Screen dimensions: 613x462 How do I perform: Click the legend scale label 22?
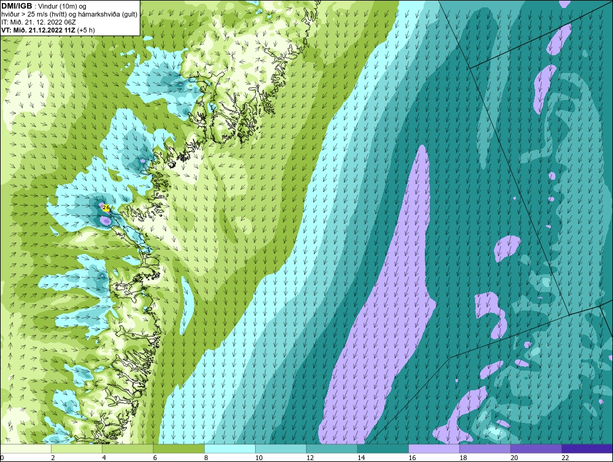(x=566, y=458)
